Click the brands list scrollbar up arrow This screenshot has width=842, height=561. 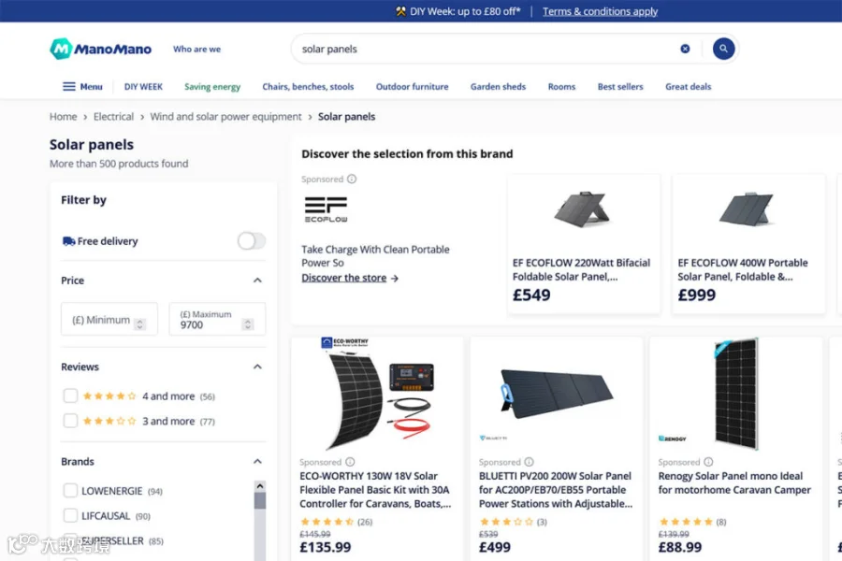(x=260, y=486)
